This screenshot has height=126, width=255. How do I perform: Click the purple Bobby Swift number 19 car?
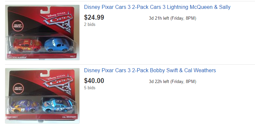pyautogui.click(x=24, y=106)
